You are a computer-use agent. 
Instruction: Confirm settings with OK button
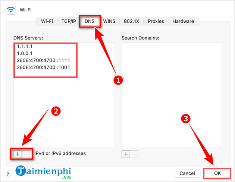(217, 173)
